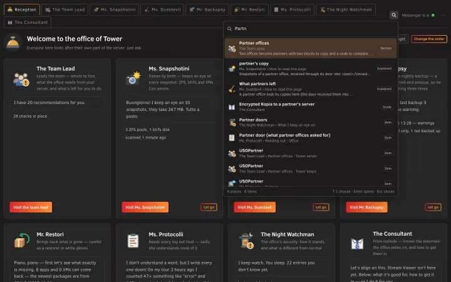Image resolution: width=451 pixels, height=282 pixels.
Task: Open the Mr. Restori tab
Action: click(249, 9)
